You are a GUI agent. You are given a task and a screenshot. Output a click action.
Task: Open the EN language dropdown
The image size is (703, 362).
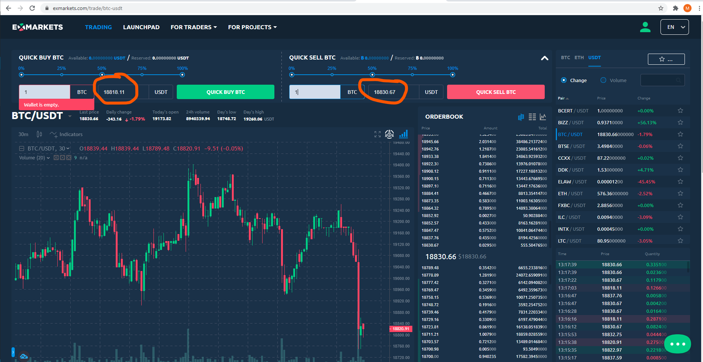[675, 27]
